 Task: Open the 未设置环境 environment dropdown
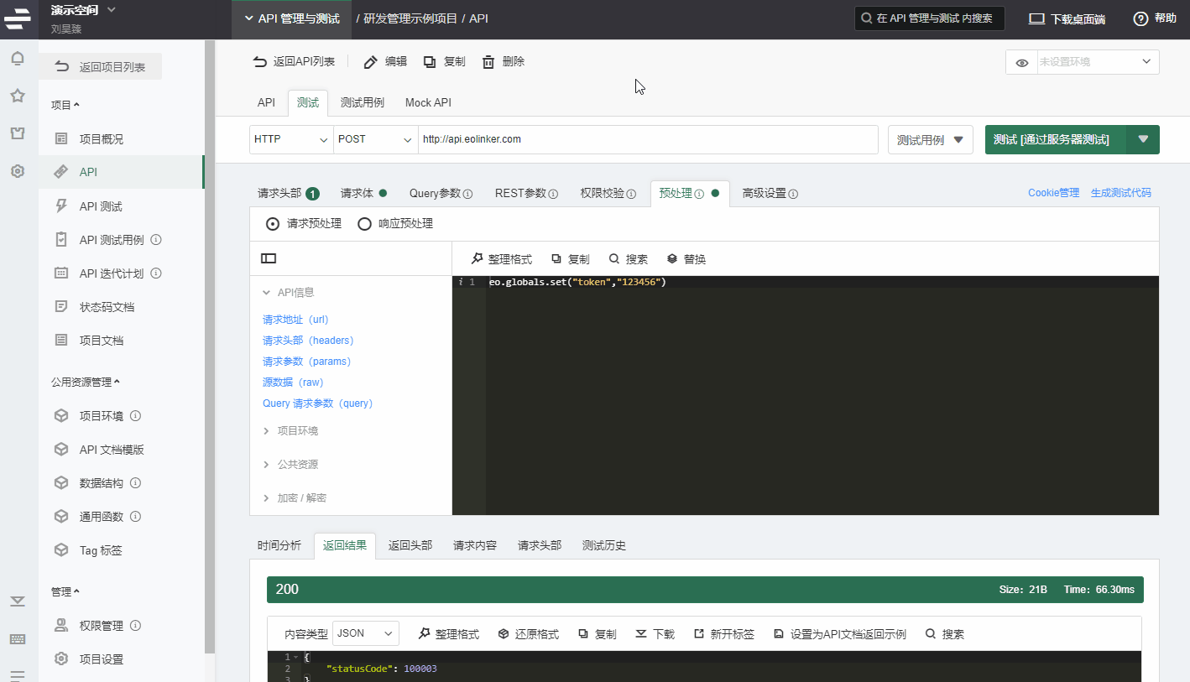pyautogui.click(x=1097, y=62)
